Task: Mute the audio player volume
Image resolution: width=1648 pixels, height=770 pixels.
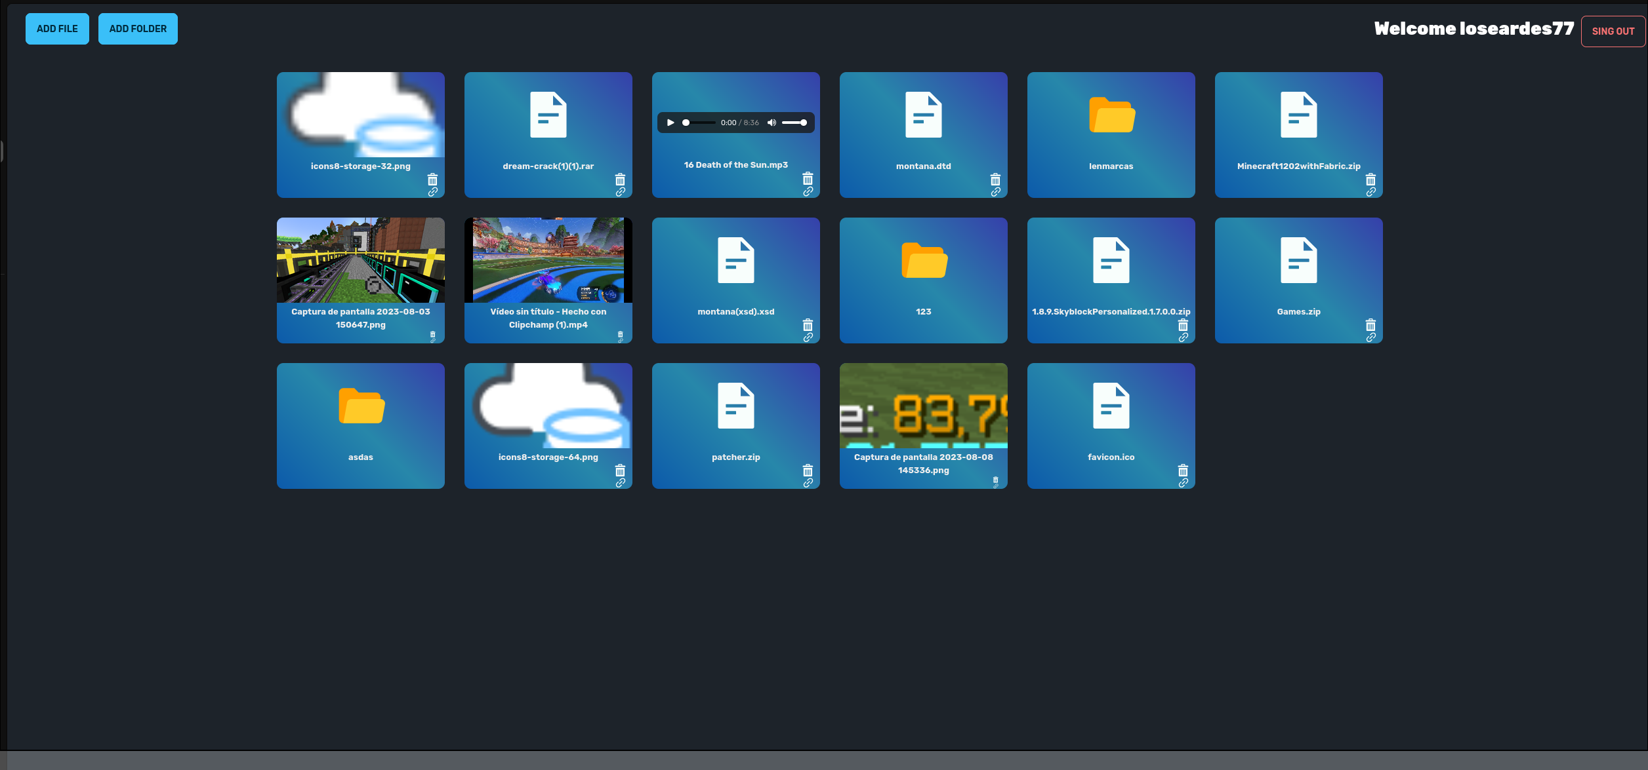Action: (x=772, y=123)
